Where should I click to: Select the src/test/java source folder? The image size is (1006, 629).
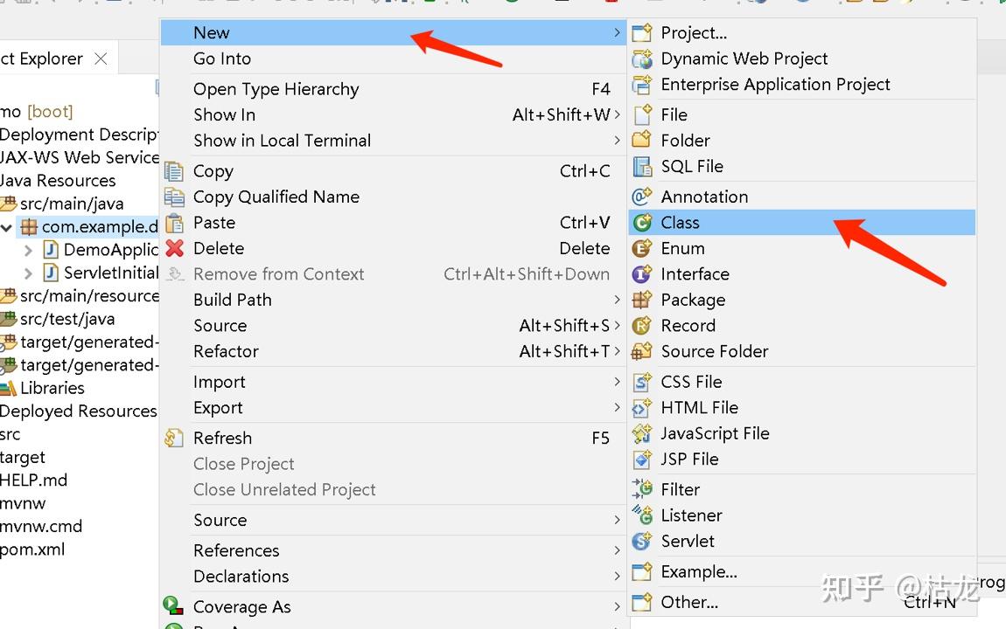[66, 319]
